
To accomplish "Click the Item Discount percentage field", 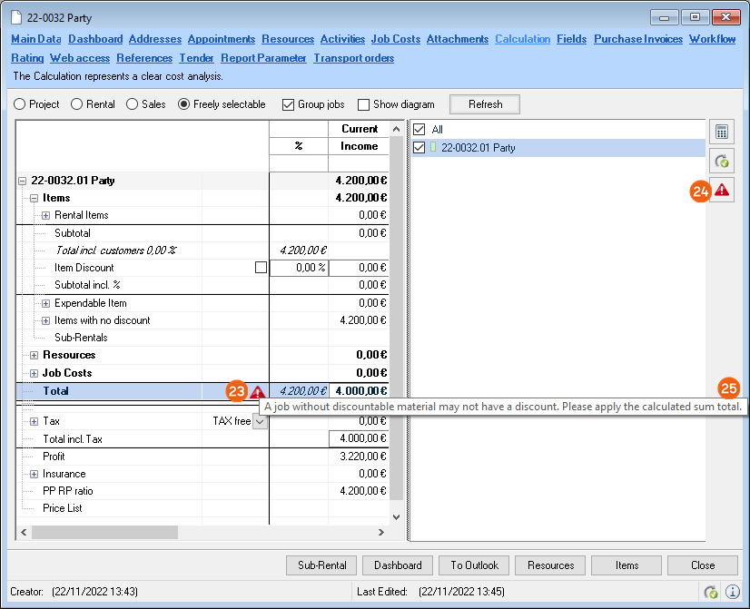I will (299, 268).
